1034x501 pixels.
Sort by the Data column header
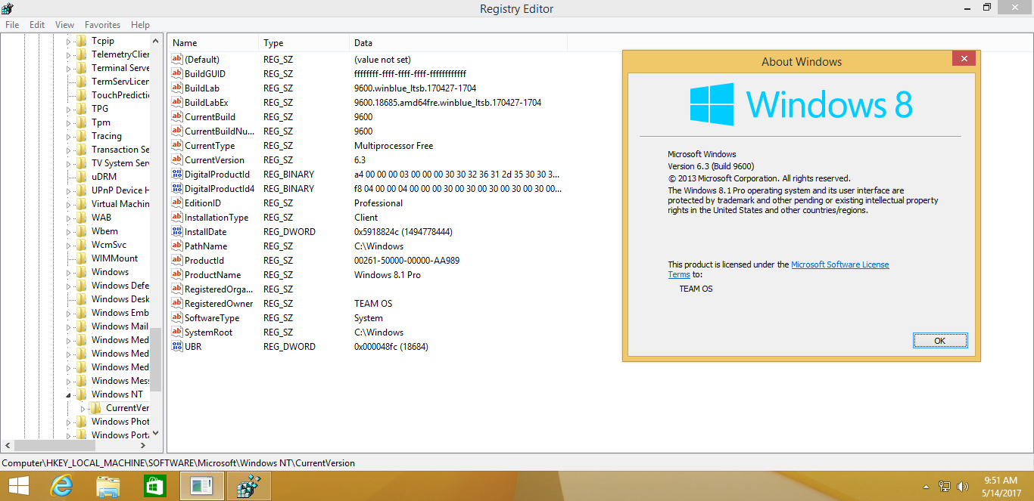(x=458, y=43)
